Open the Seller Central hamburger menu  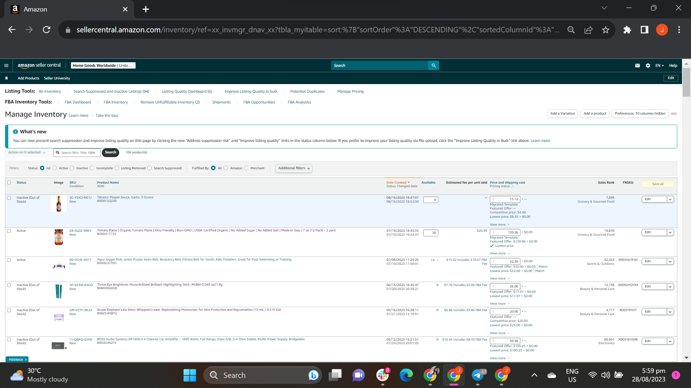[6, 65]
